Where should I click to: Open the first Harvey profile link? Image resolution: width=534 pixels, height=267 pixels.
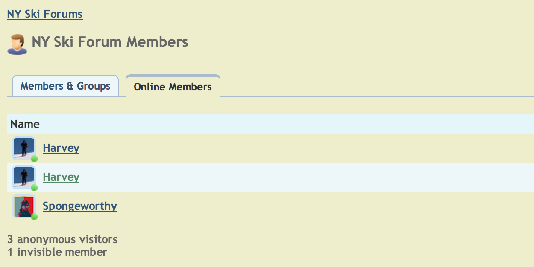61,148
